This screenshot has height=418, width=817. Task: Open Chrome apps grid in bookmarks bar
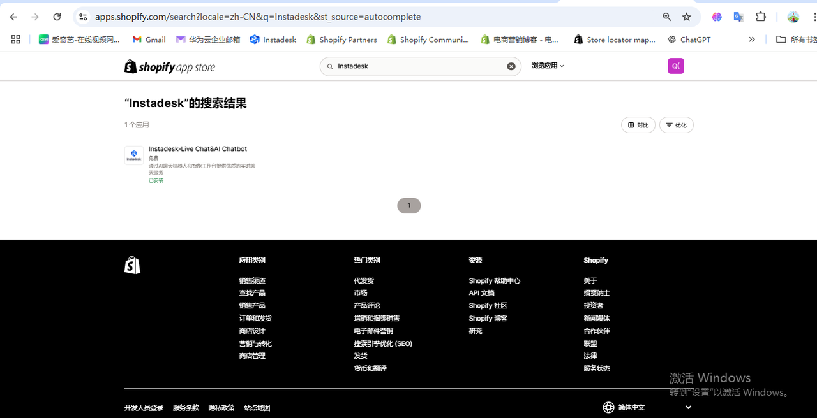[x=16, y=40]
